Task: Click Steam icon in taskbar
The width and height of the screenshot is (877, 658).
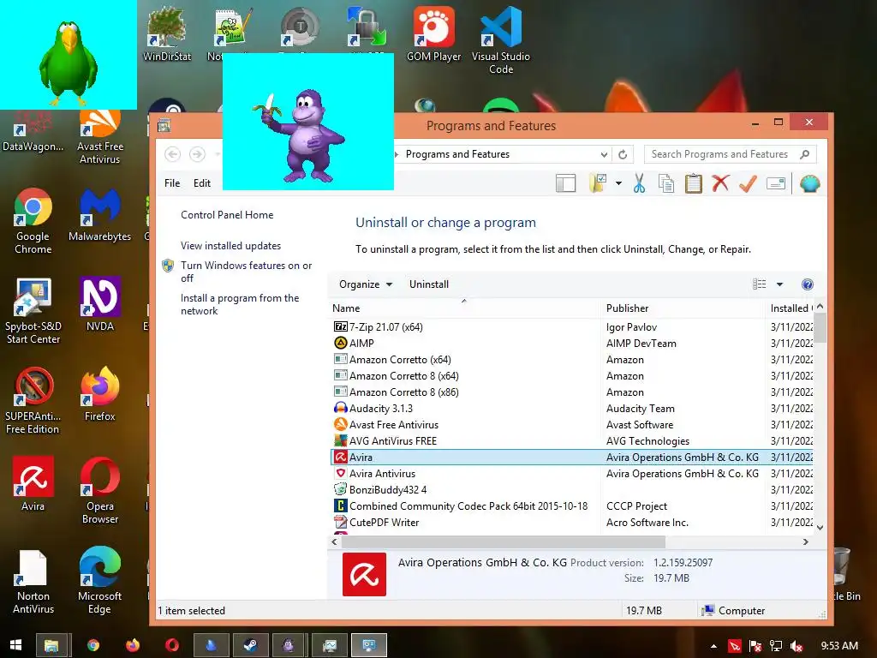Action: pyautogui.click(x=250, y=645)
